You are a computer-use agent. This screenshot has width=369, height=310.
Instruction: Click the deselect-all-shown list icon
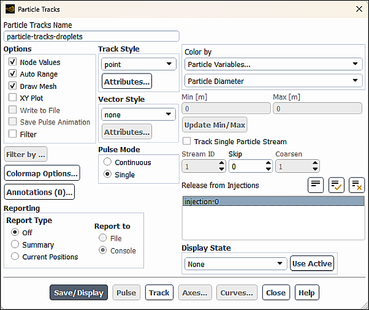[356, 185]
